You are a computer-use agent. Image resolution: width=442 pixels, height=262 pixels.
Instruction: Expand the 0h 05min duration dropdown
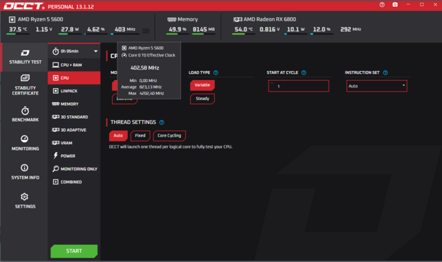tap(74, 51)
